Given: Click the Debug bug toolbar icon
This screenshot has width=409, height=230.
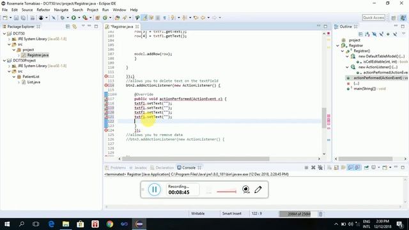Looking at the screenshot, I should pos(63,18).
